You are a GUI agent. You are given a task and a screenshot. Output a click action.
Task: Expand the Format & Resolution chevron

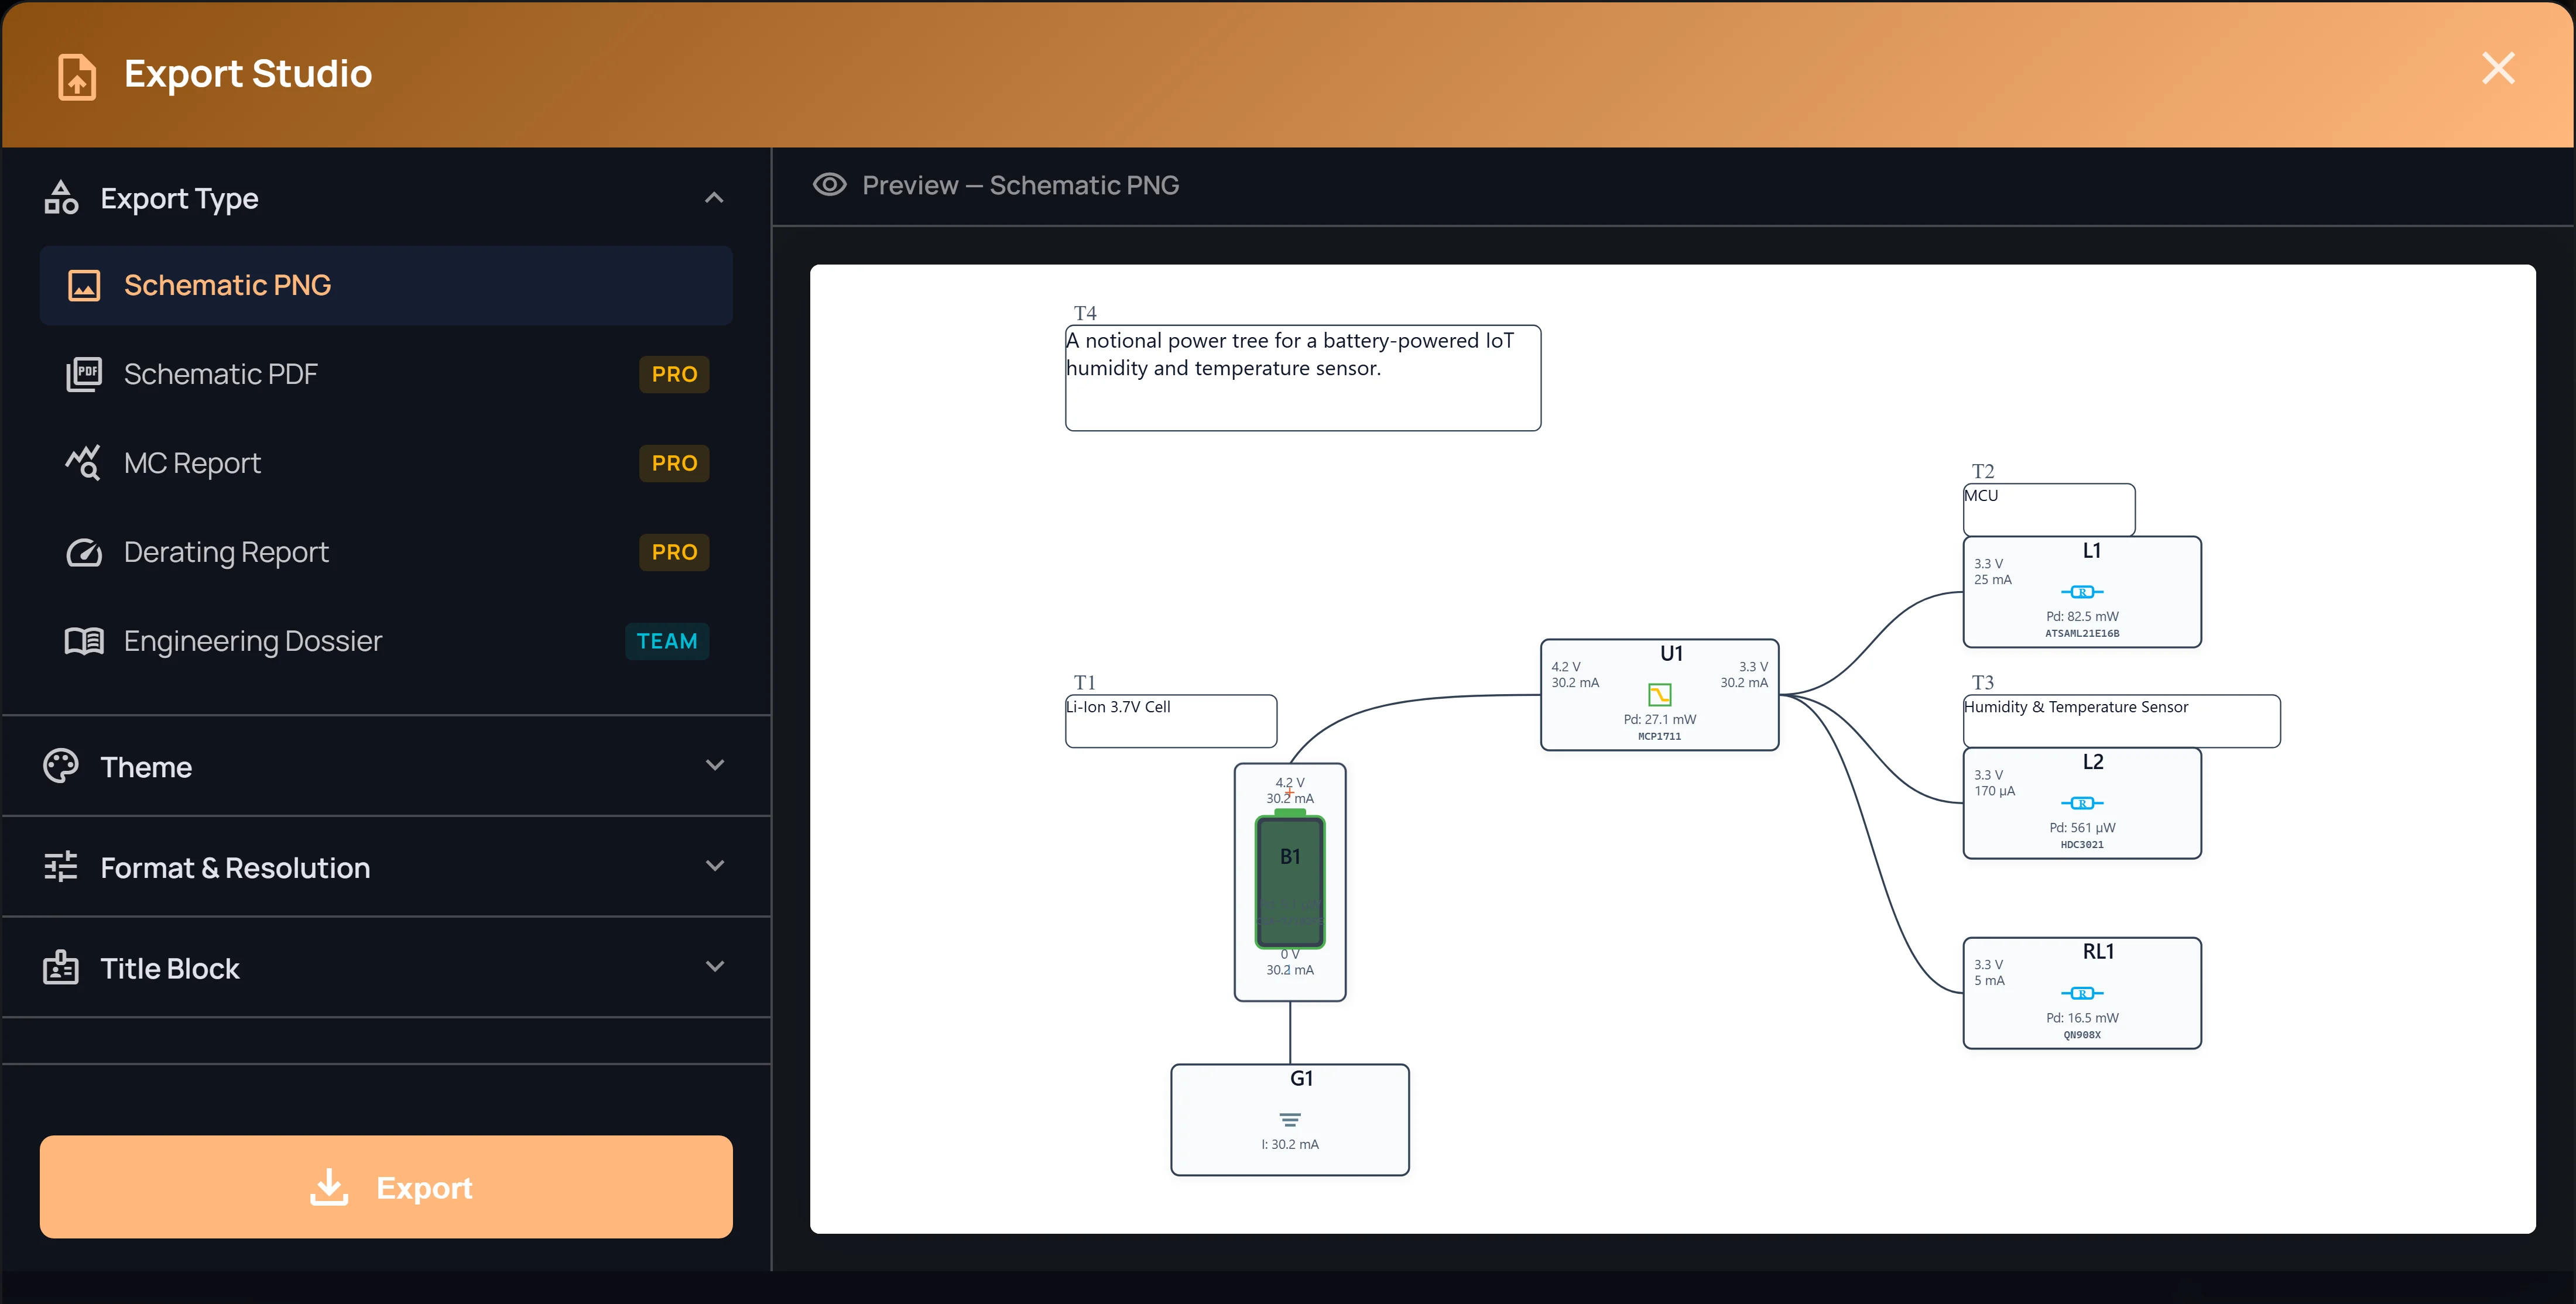(x=714, y=866)
